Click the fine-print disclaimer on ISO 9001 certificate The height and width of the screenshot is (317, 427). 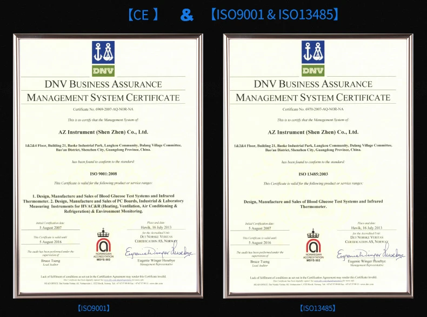103,280
